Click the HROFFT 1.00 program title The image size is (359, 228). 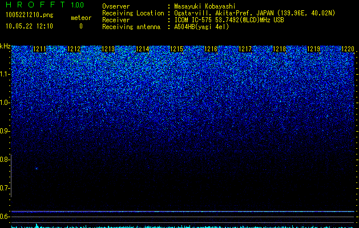click(x=45, y=5)
